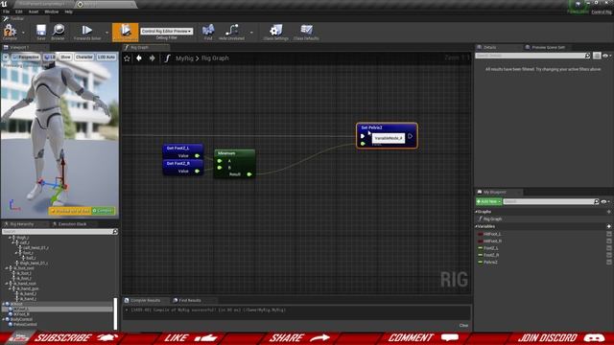Click the plus icon to add a variable
Image resolution: width=614 pixels, height=345 pixels.
click(x=608, y=226)
